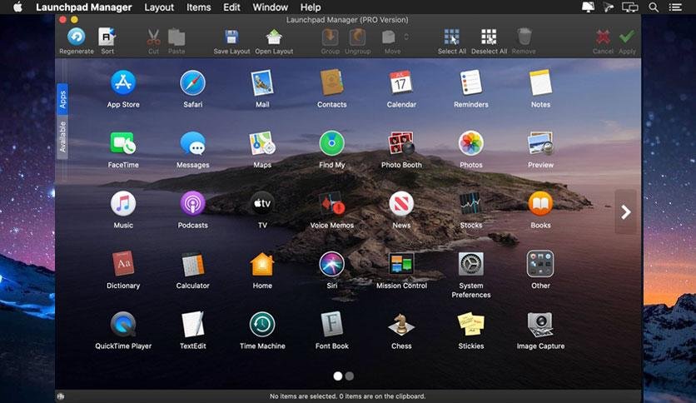The width and height of the screenshot is (696, 403).
Task: Adjust the Move page stepper arrows
Action: [405, 37]
